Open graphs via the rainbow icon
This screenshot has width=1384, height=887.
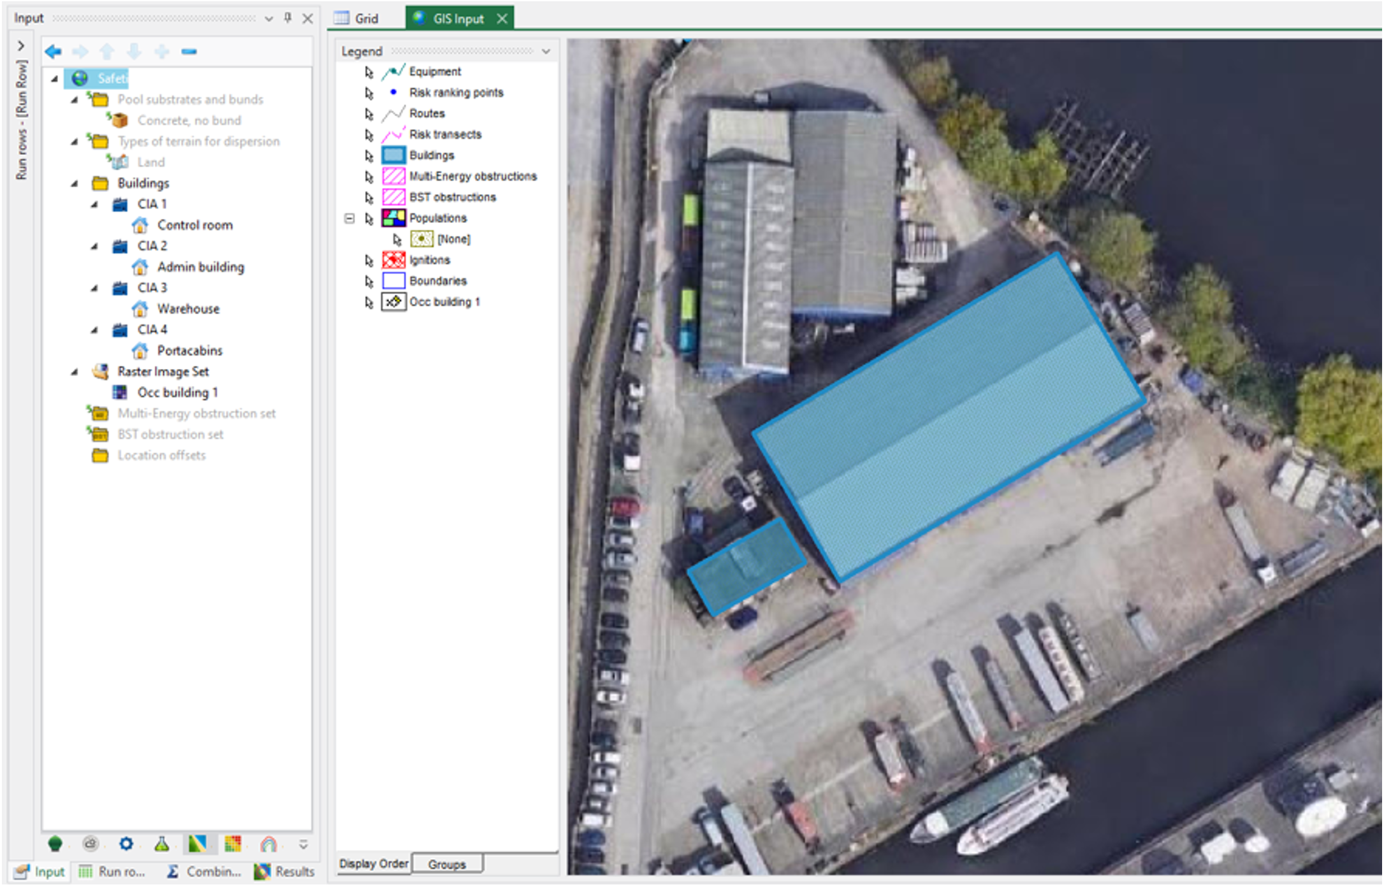point(268,844)
